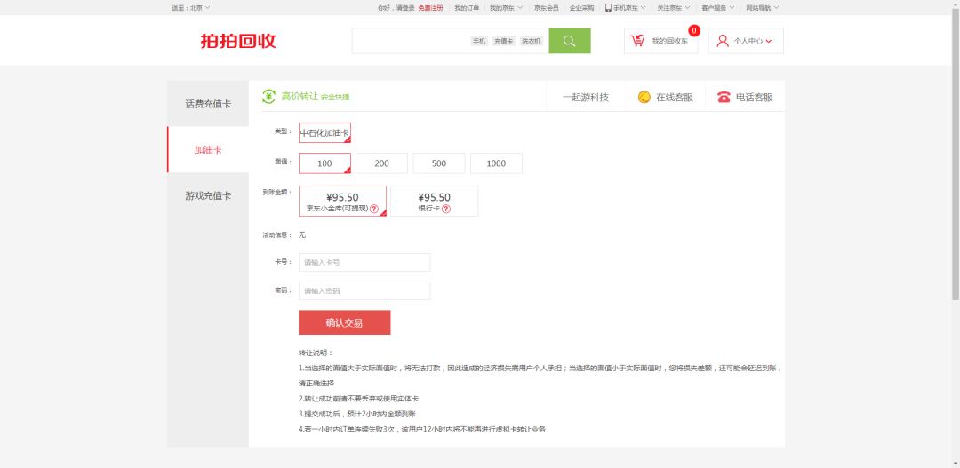The image size is (960, 468).
Task: Click the 安全快捷 green text
Action: (x=335, y=98)
